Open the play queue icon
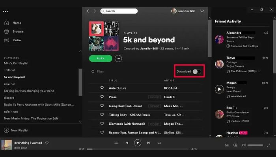The image size is (276, 157). pyautogui.click(x=227, y=145)
